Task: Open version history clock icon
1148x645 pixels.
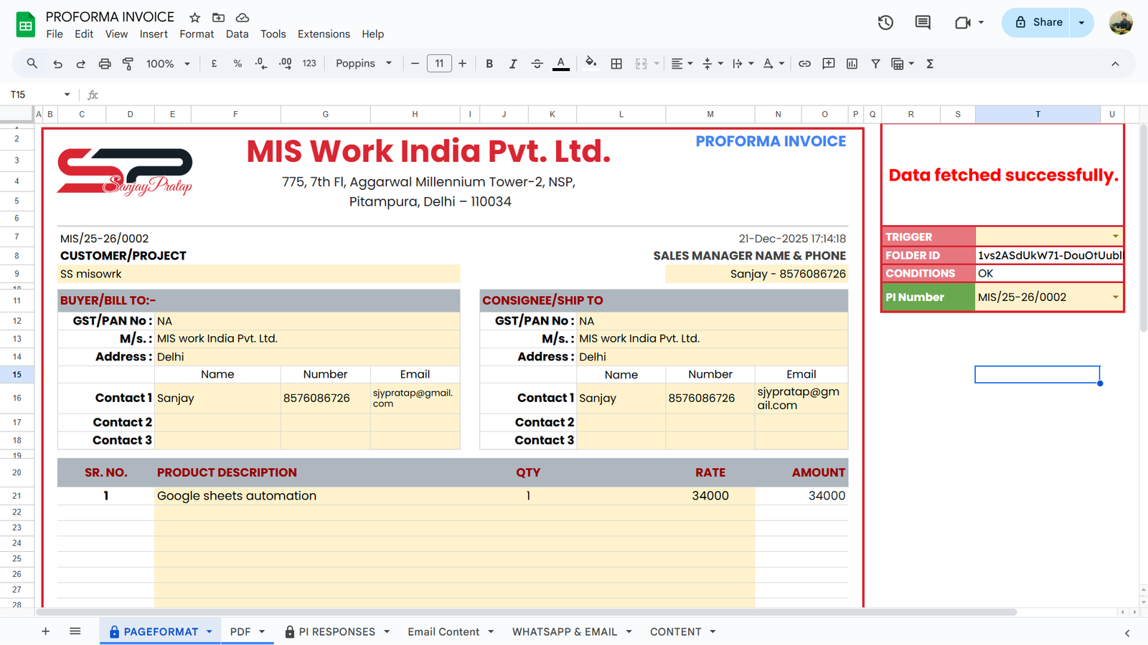Action: tap(885, 22)
